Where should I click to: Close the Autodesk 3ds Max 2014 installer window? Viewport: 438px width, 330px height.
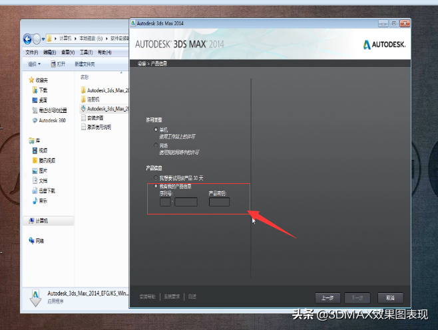(405, 23)
